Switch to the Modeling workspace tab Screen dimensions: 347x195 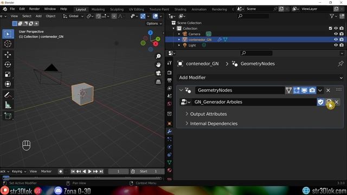(x=98, y=9)
